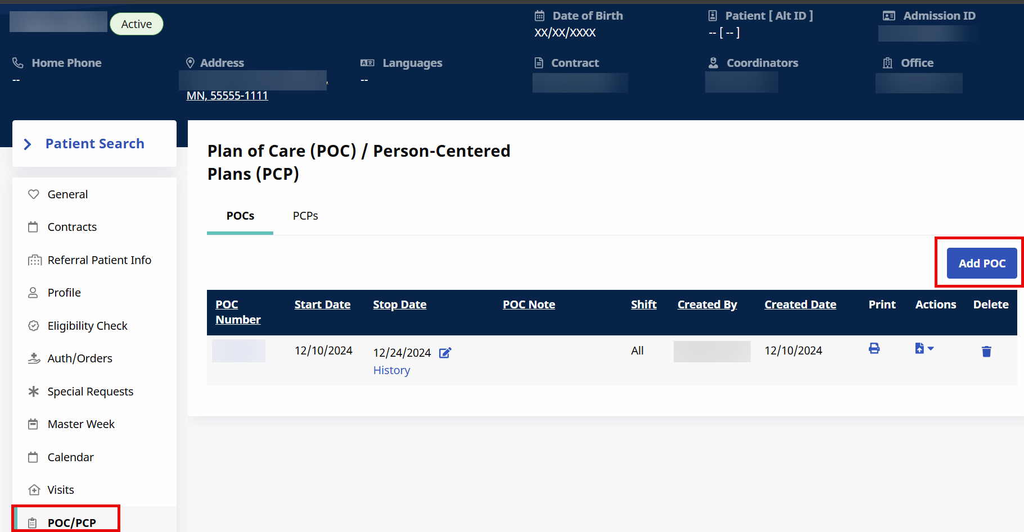
Task: Click the Special Requests asterisk icon
Action: click(x=34, y=392)
